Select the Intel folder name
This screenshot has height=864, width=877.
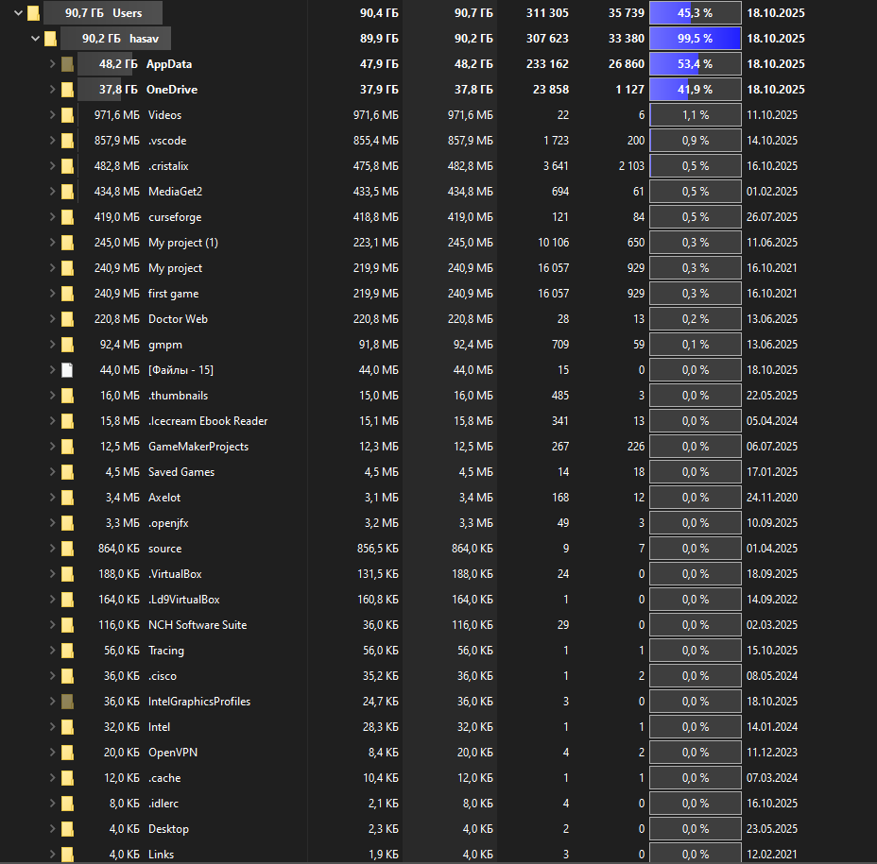pos(159,727)
